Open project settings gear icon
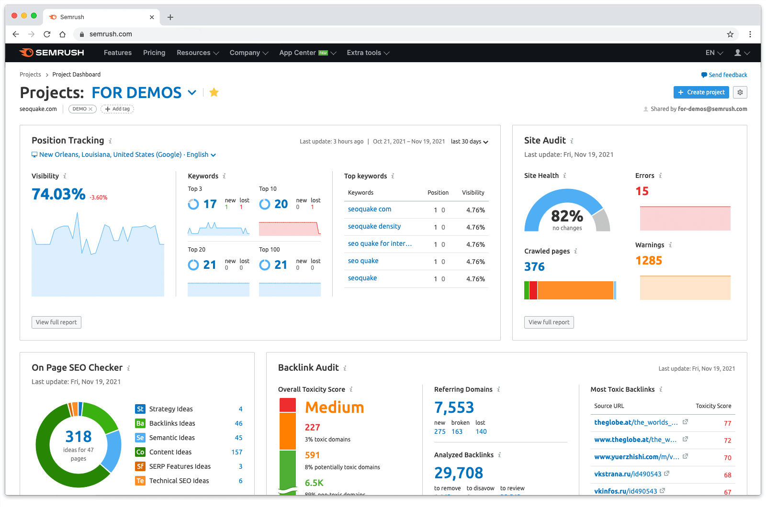 pyautogui.click(x=740, y=92)
